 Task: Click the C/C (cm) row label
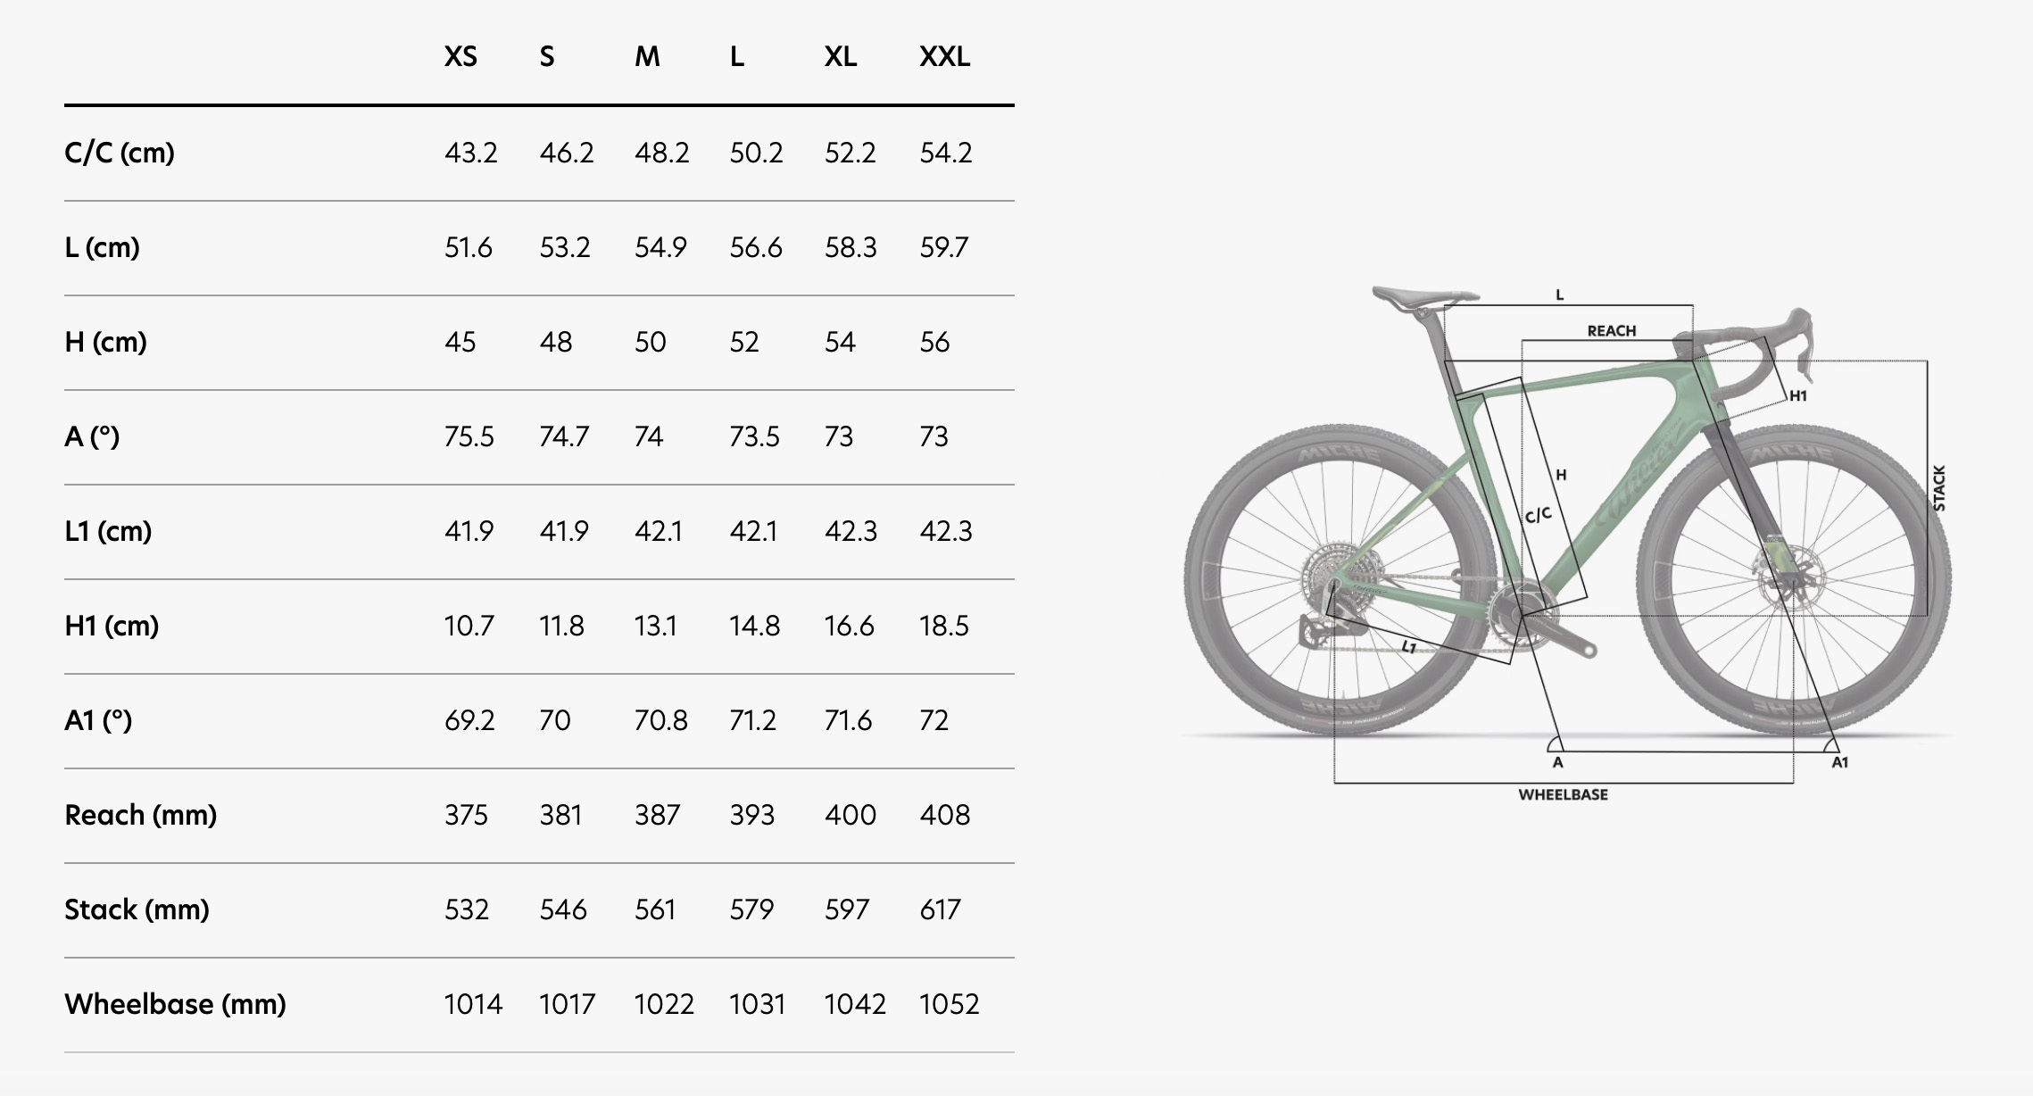tap(120, 153)
